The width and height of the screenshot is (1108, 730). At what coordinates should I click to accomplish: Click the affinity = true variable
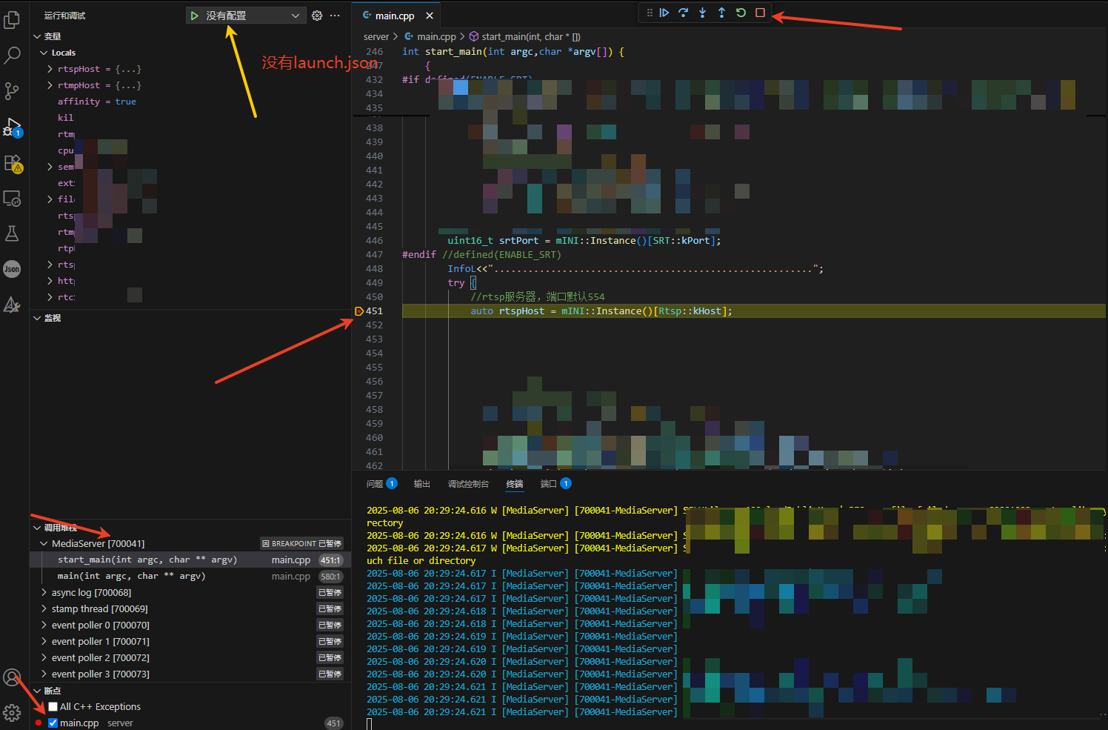point(97,102)
